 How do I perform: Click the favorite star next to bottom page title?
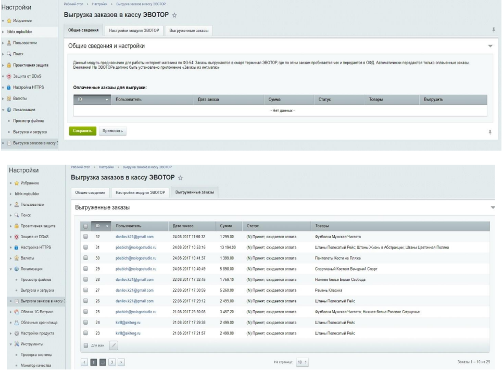pyautogui.click(x=180, y=178)
